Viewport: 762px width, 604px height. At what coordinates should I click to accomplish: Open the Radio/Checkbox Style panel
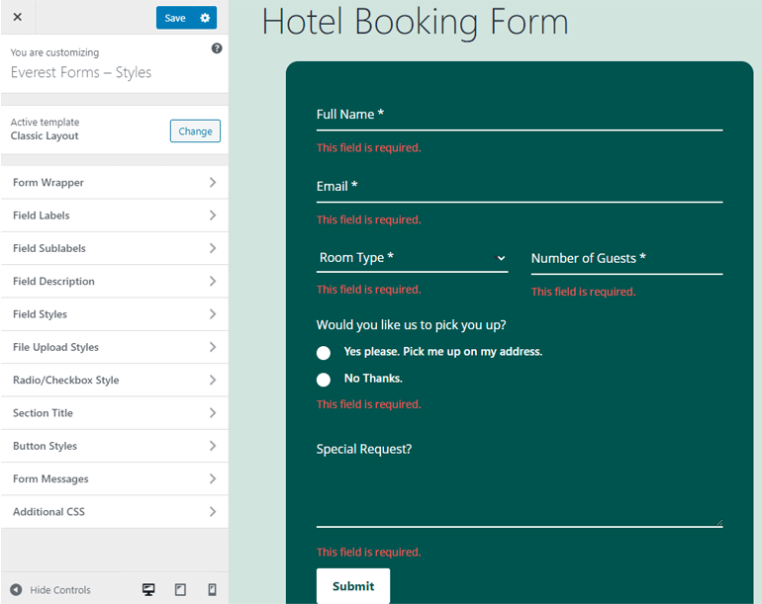click(x=114, y=381)
